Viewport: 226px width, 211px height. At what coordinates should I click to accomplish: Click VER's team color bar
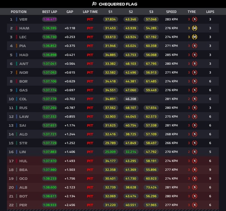pyautogui.click(x=17, y=19)
